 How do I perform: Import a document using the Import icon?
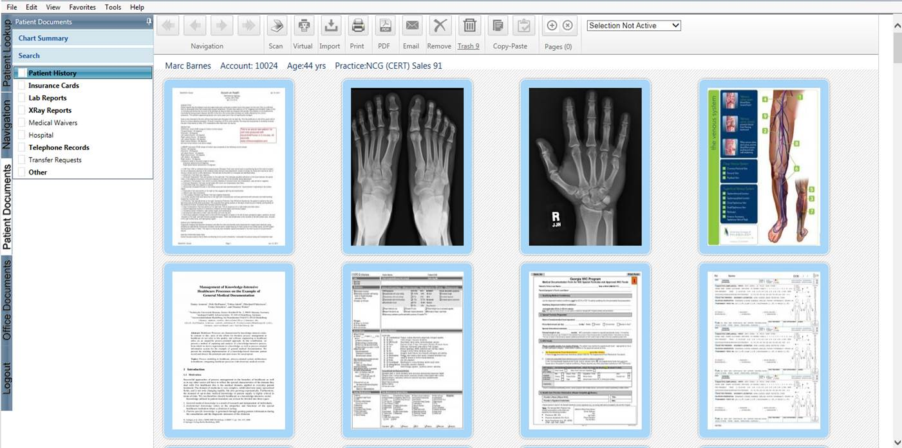331,26
